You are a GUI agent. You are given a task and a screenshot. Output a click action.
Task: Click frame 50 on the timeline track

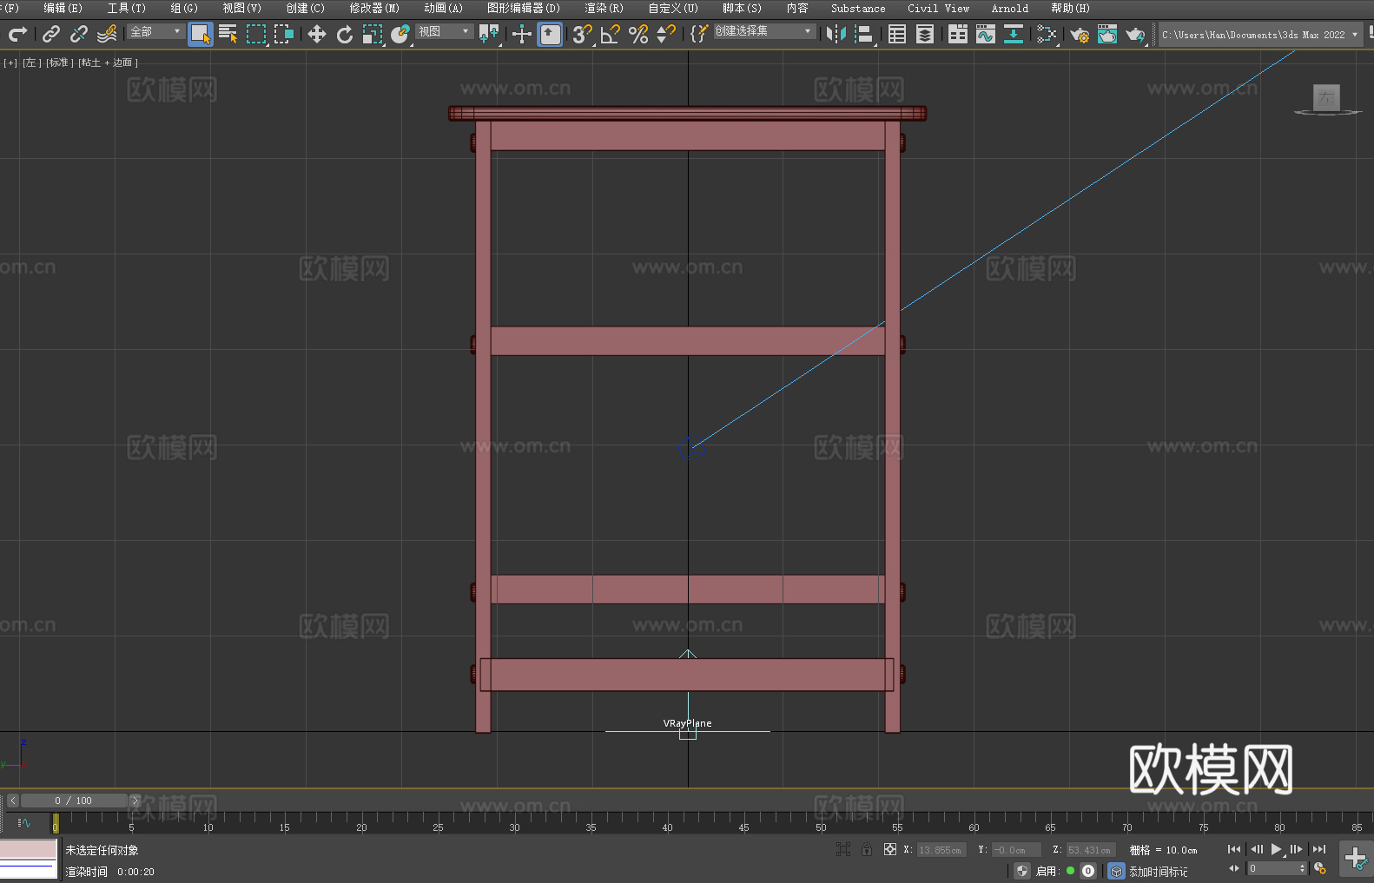[821, 821]
